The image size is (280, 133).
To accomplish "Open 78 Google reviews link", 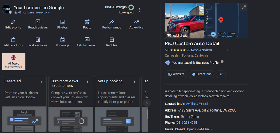I will (x=199, y=50).
